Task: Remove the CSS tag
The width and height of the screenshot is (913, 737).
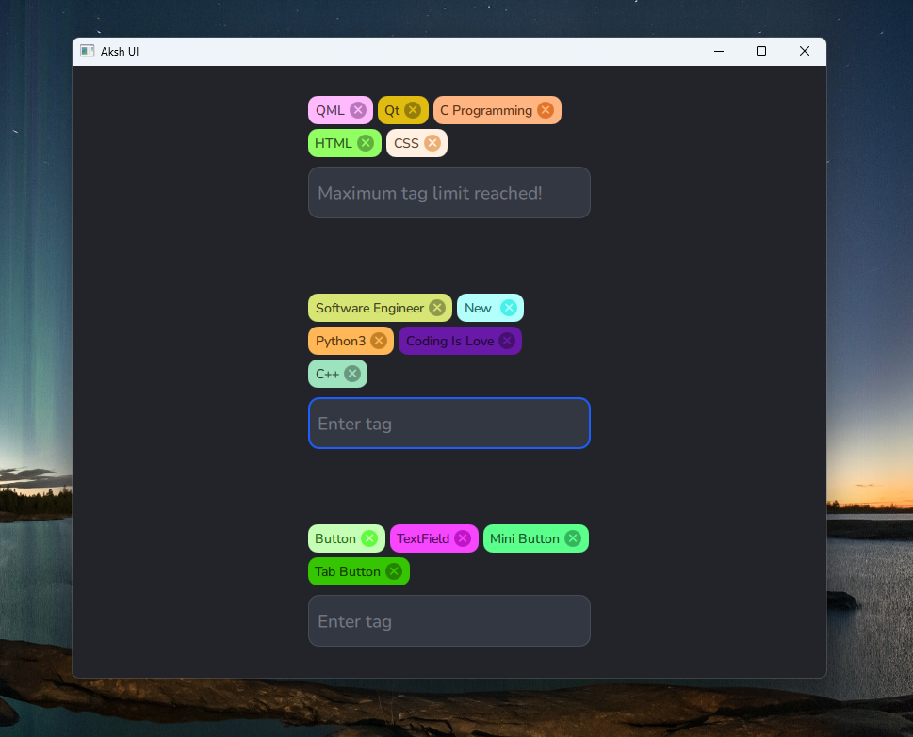Action: [x=432, y=143]
